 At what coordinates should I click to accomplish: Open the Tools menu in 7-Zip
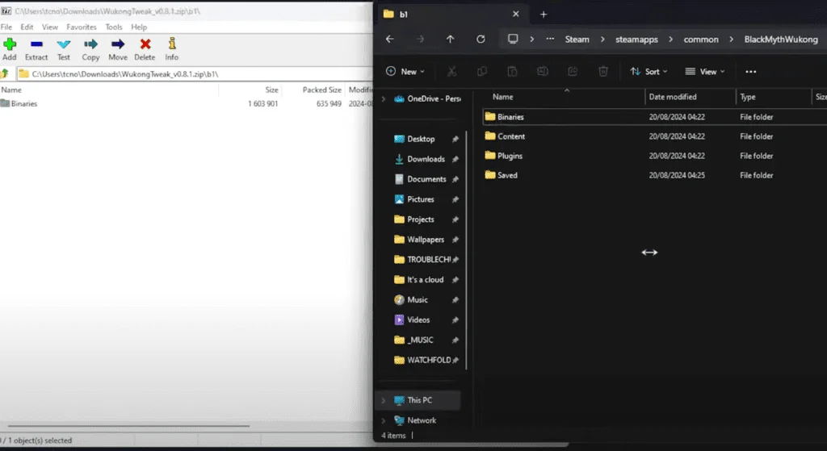click(113, 27)
